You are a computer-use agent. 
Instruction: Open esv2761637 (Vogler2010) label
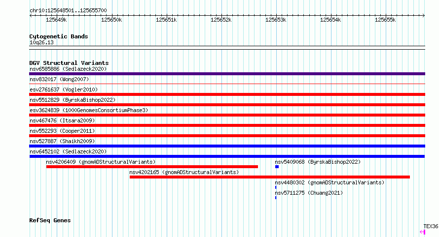pyautogui.click(x=64, y=89)
